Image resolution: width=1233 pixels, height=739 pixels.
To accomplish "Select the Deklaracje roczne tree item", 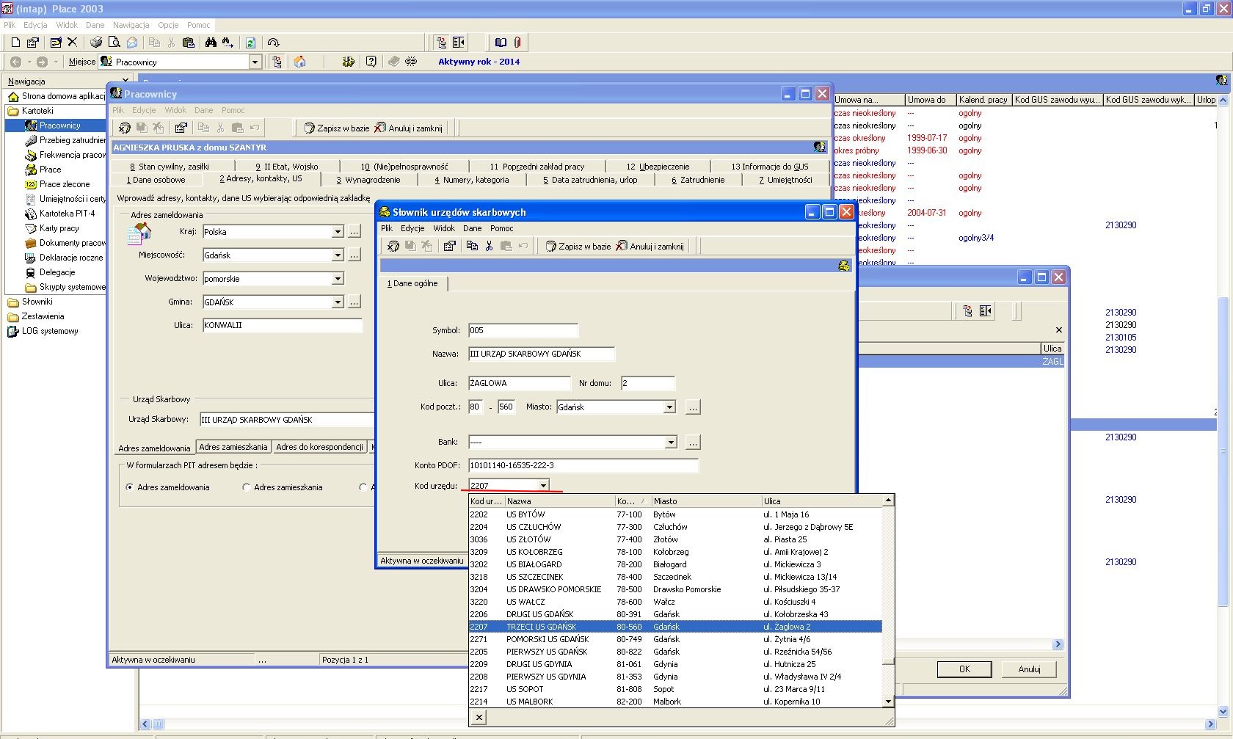I will (71, 258).
